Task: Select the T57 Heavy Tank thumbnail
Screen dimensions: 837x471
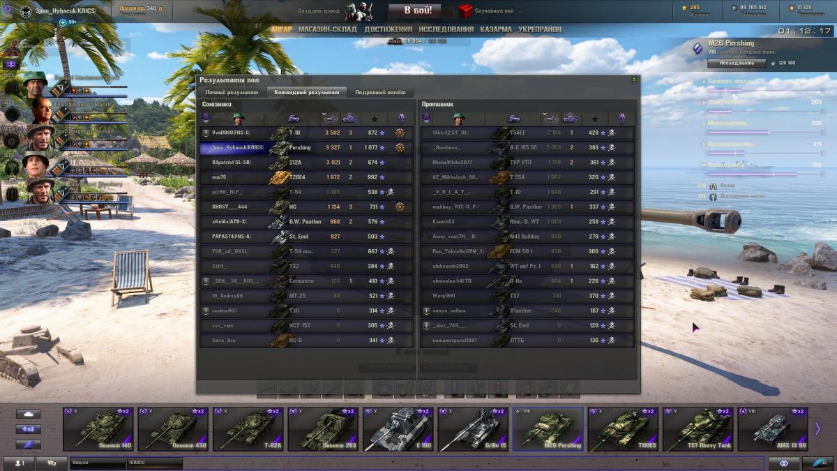Action: (x=698, y=429)
